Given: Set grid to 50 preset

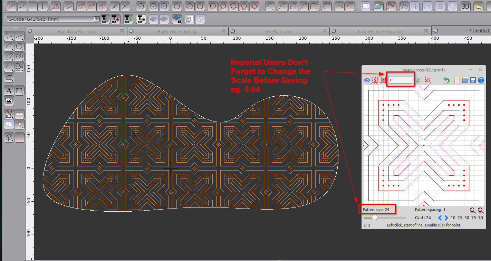Looking at the screenshot, I should click(x=466, y=218).
